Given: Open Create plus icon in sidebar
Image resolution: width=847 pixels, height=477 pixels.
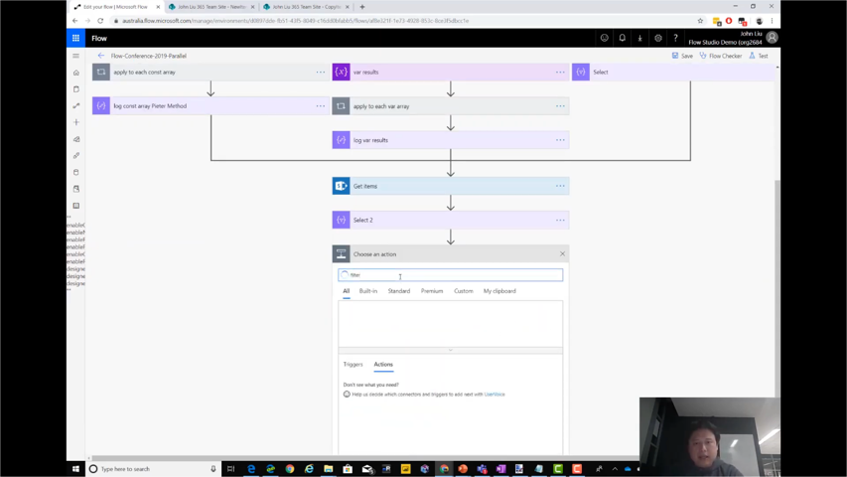Looking at the screenshot, I should coord(76,122).
